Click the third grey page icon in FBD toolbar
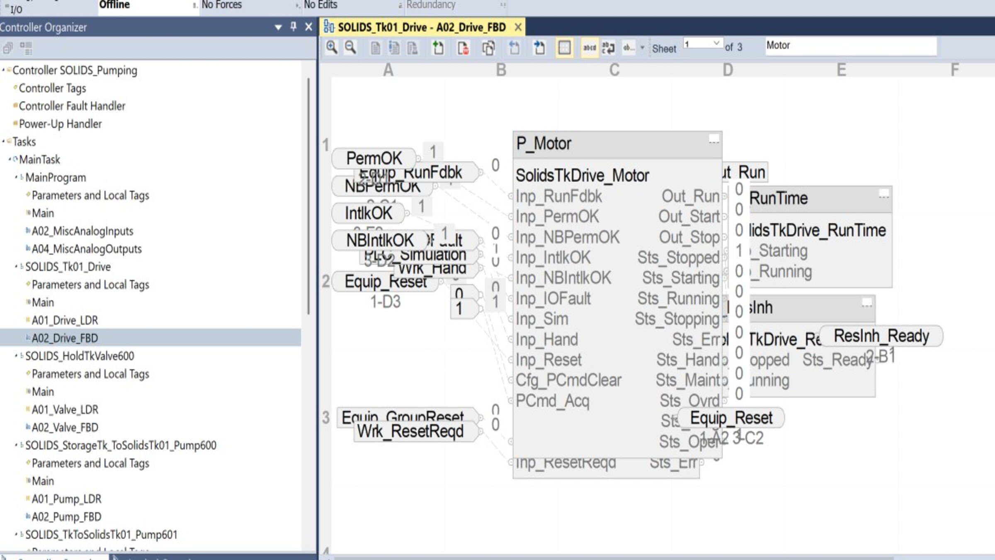 pos(413,49)
